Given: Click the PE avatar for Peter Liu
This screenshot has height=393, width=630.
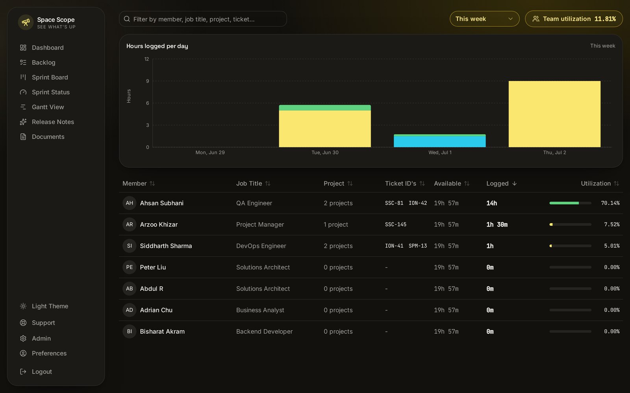Looking at the screenshot, I should pos(130,267).
